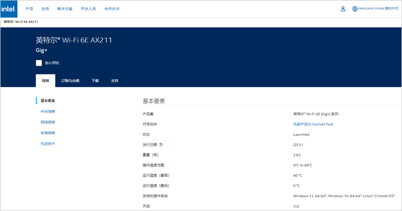Click the Intel logo

point(9,9)
